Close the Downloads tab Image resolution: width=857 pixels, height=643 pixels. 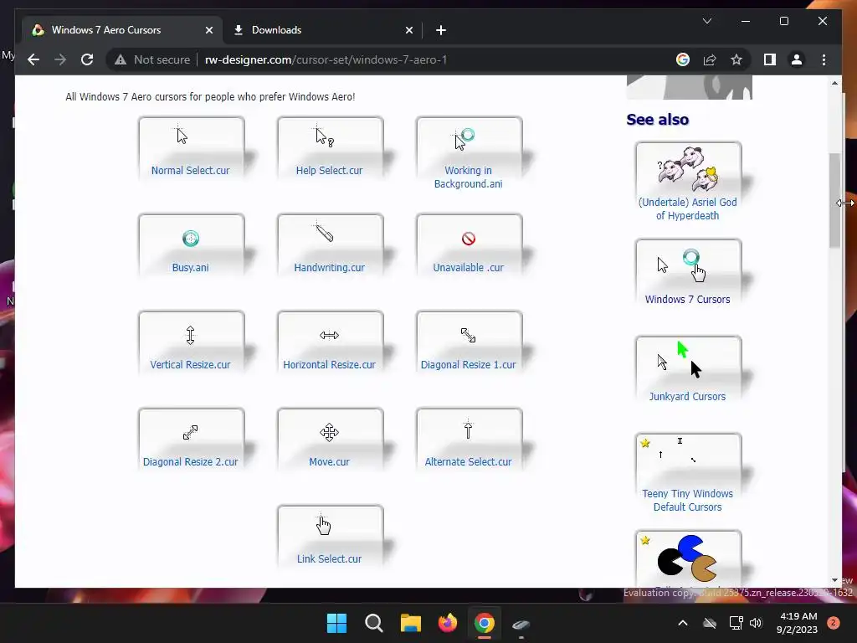[408, 30]
